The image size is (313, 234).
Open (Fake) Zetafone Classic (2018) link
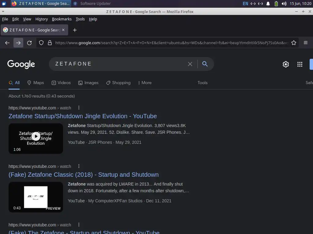point(83,175)
